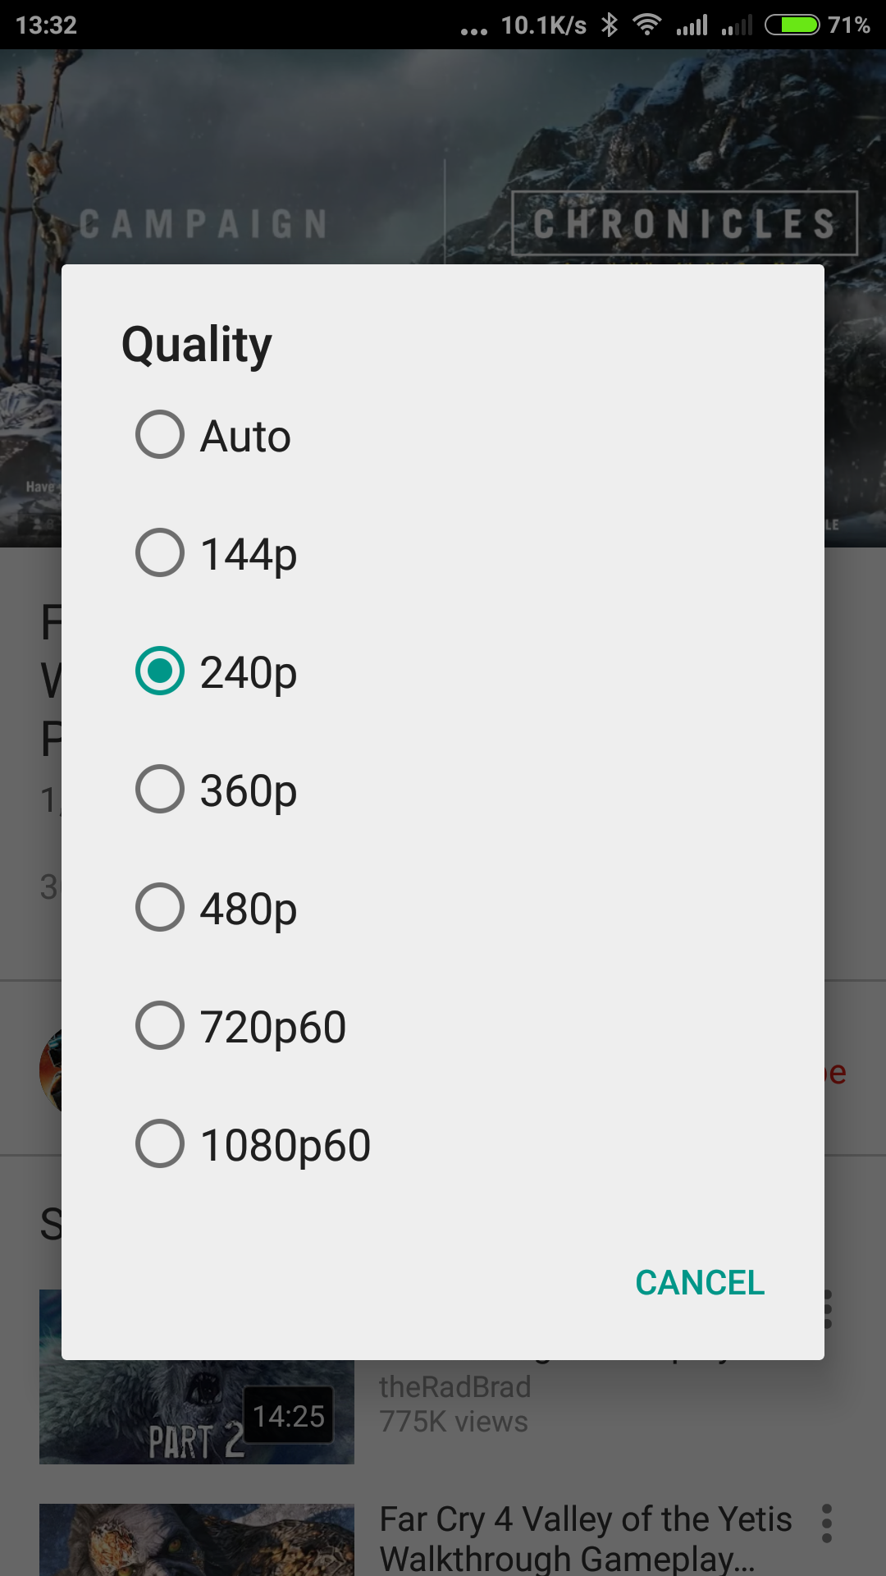Select the Auto quality radio button
The width and height of the screenshot is (886, 1576).
(x=160, y=435)
